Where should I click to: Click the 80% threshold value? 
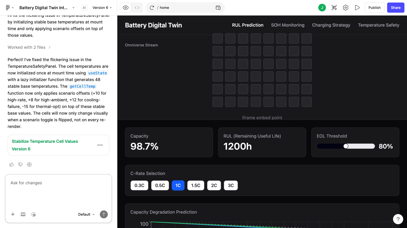[x=386, y=146]
